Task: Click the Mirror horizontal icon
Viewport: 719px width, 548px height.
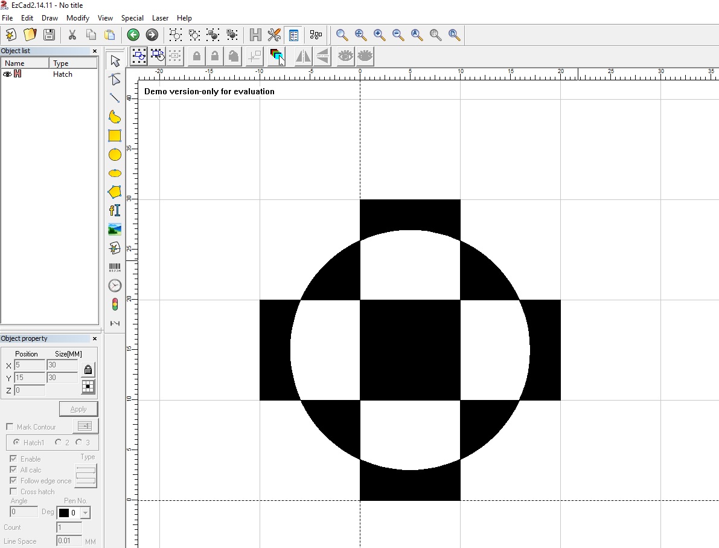Action: click(x=302, y=56)
